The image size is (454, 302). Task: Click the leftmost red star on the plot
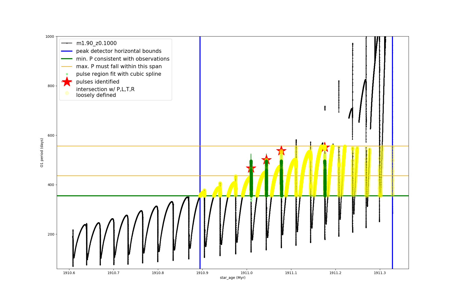click(251, 168)
